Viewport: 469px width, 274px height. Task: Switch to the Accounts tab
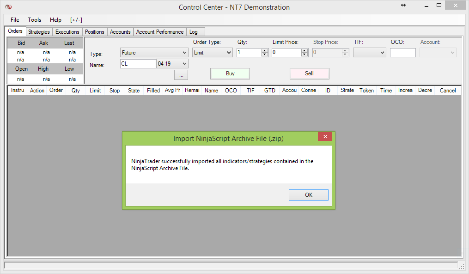click(x=120, y=32)
